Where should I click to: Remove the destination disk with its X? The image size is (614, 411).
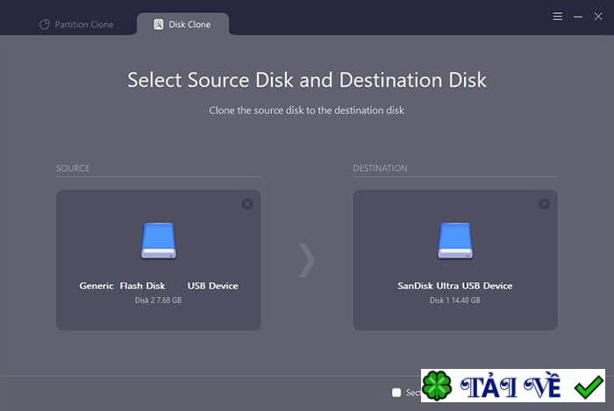tap(544, 204)
